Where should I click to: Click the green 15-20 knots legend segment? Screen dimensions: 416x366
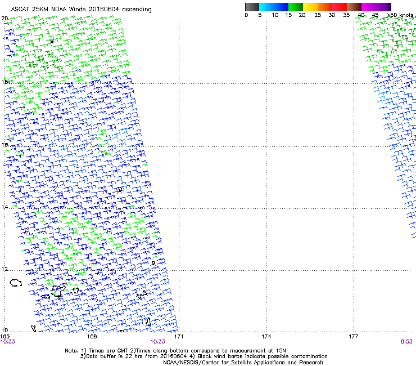click(x=296, y=7)
